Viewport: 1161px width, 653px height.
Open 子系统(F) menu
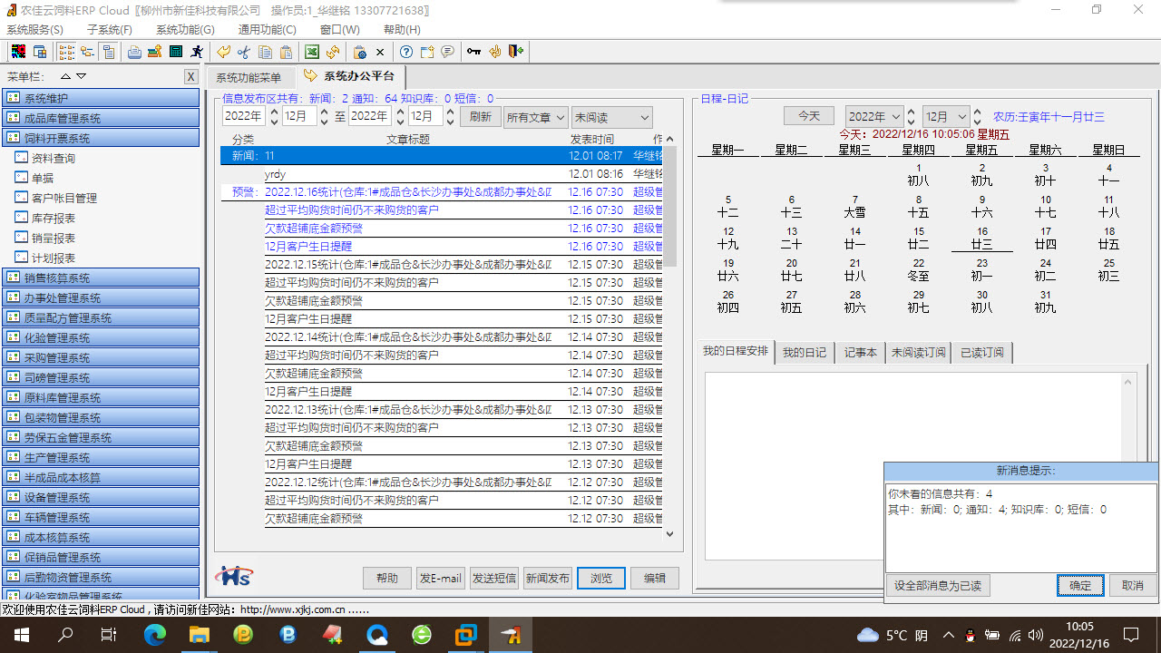tap(110, 30)
